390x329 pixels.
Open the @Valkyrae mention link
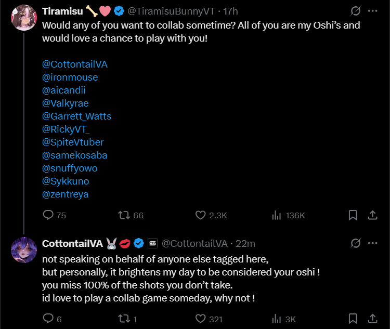coord(66,103)
